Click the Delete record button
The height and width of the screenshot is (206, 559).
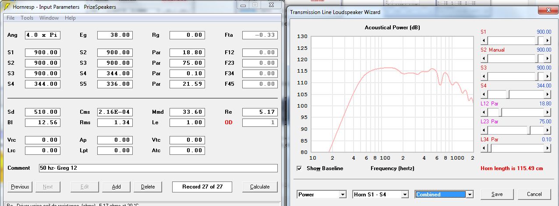[148, 187]
